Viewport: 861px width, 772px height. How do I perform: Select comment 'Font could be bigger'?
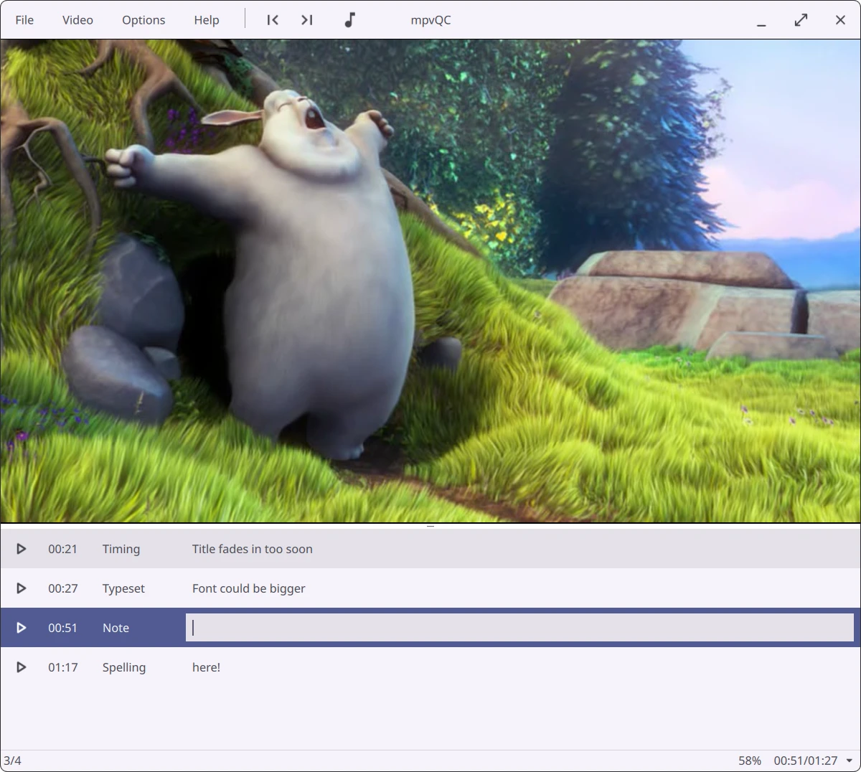[x=248, y=588]
